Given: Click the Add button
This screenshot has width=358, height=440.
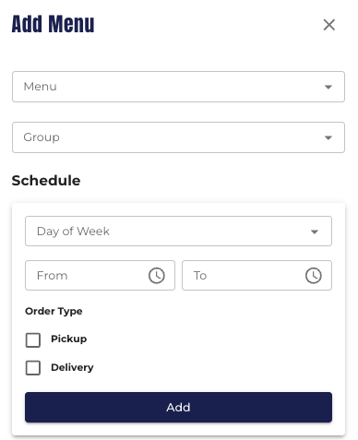Looking at the screenshot, I should coord(178,407).
